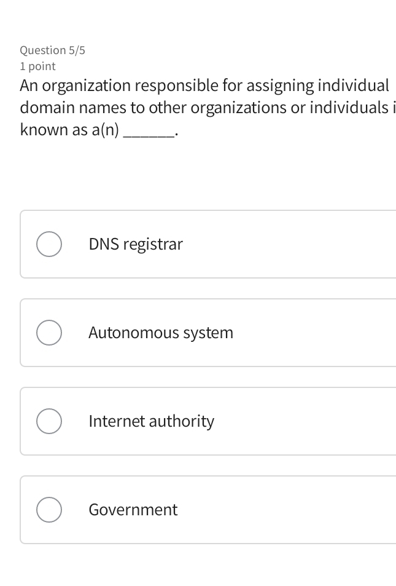Click the "Internet authority" answer text
This screenshot has width=396, height=586.
click(x=151, y=421)
